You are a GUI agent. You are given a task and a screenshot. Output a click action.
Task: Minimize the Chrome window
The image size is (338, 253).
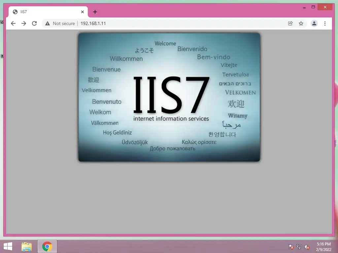pyautogui.click(x=304, y=7)
